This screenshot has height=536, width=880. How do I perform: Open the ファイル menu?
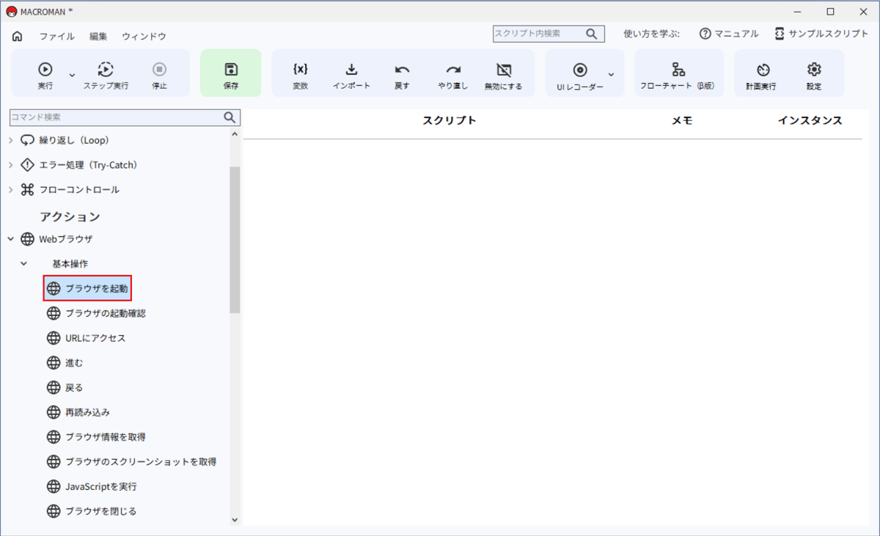tap(56, 36)
